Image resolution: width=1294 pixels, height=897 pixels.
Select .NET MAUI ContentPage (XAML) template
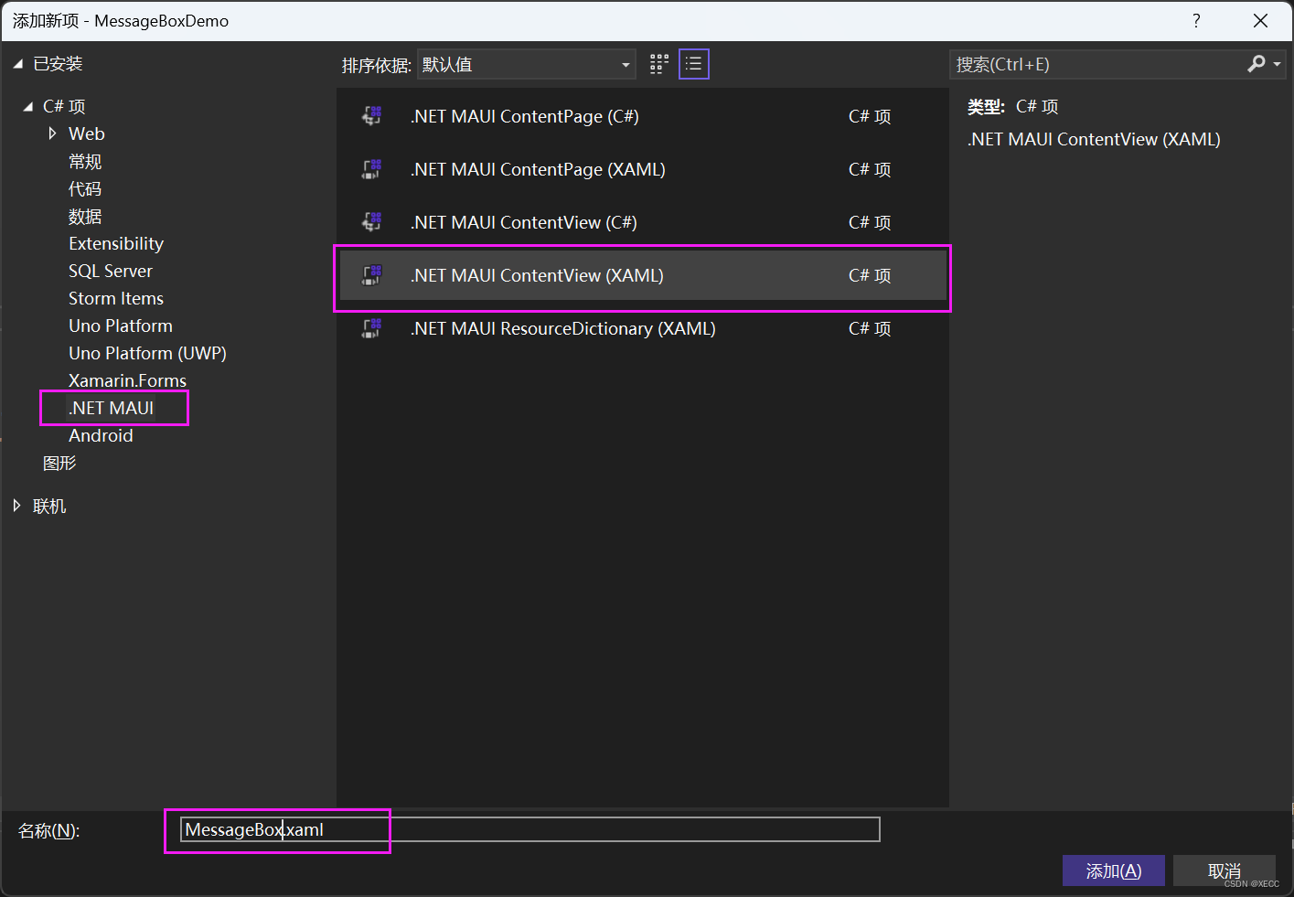click(x=643, y=169)
